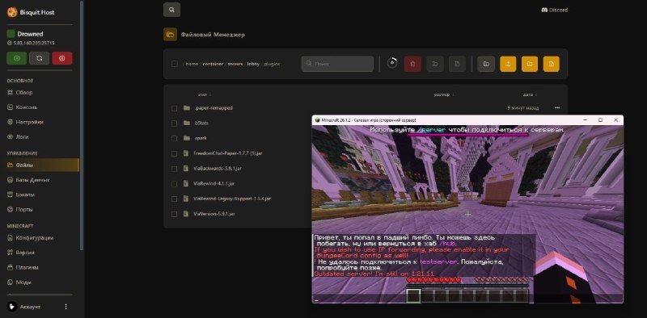The width and height of the screenshot is (647, 318).
Task: Restart the server with gray reload button
Action: (x=39, y=58)
